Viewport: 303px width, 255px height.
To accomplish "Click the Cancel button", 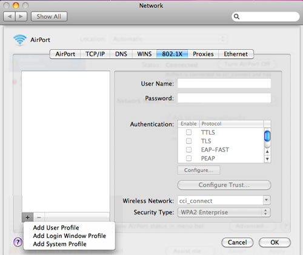I will coord(238,242).
